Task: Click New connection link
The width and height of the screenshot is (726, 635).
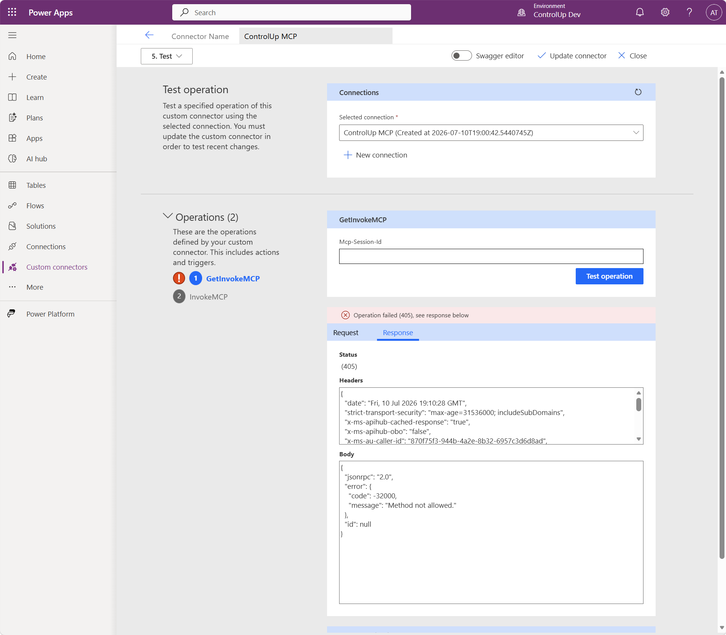Action: tap(375, 155)
